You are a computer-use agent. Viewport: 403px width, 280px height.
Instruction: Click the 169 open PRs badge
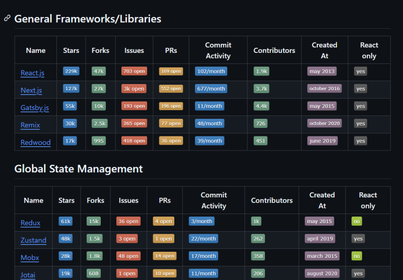coord(171,71)
